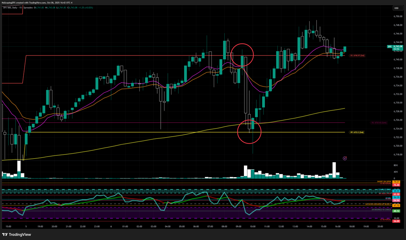Click the 79.07 orange level tag
The image size is (406, 240).
tap(396, 182)
